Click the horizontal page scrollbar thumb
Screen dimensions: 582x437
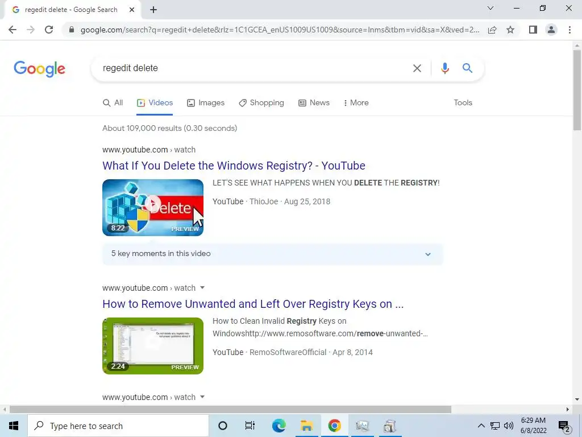[x=230, y=410]
